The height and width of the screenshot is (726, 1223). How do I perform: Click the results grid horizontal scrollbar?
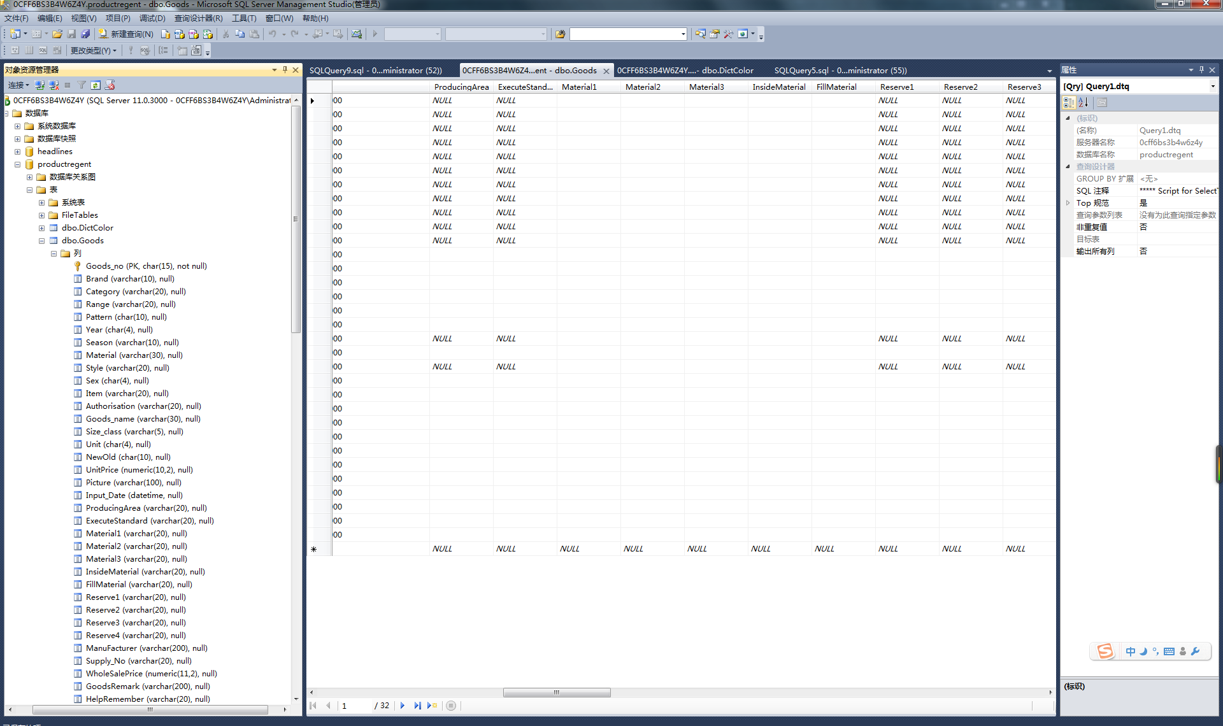(556, 692)
